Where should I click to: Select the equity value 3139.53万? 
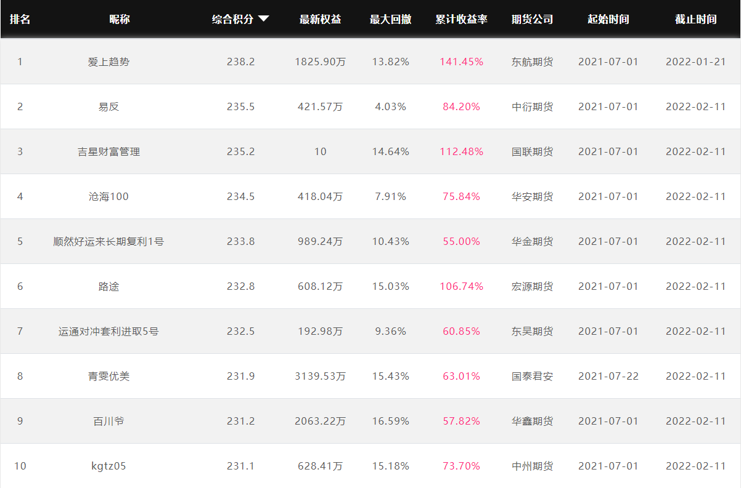coord(320,376)
